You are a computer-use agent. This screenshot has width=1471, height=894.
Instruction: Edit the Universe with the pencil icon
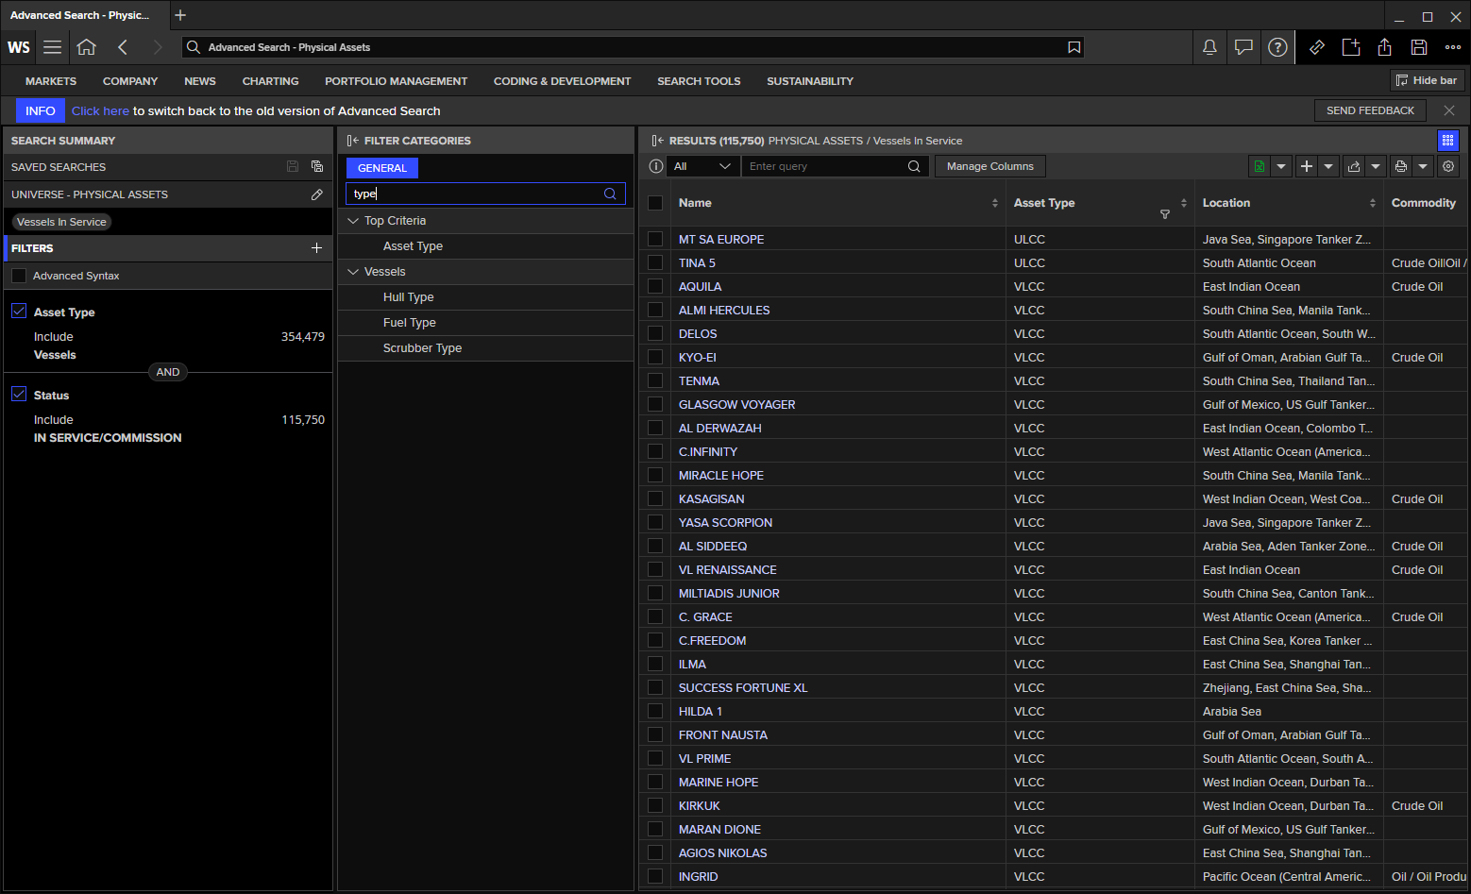[x=317, y=194]
